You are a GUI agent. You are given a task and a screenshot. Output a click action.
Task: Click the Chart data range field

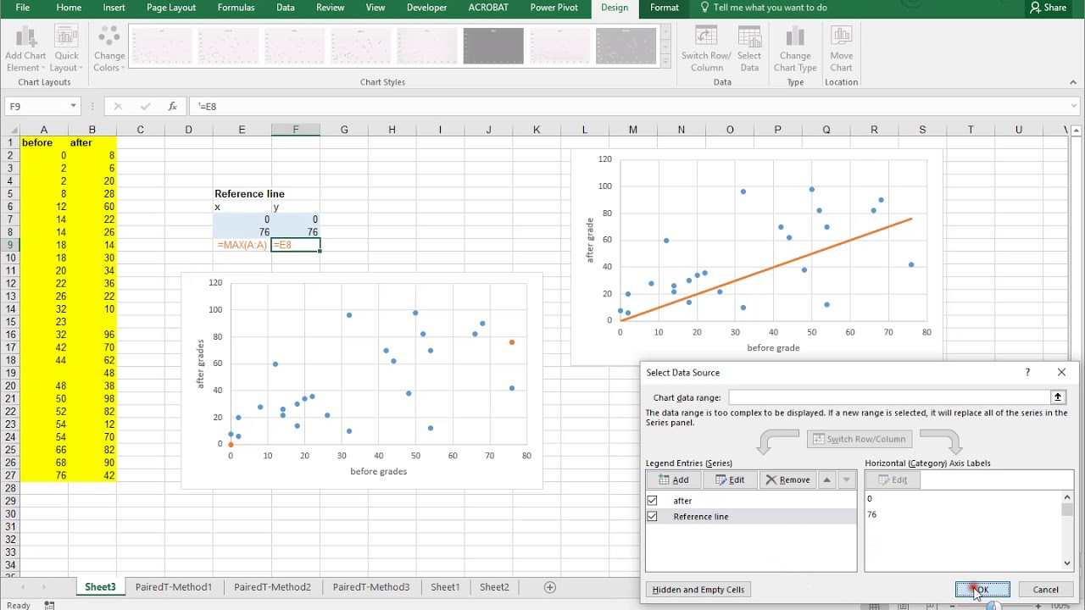pyautogui.click(x=888, y=397)
